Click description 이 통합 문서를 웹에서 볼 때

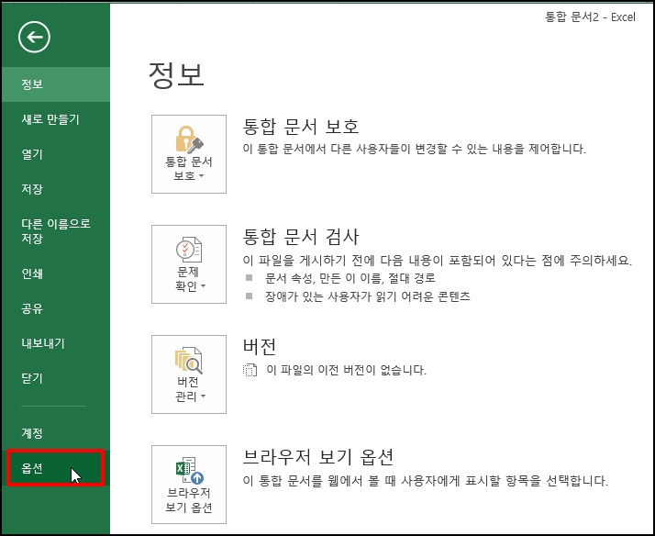(x=426, y=480)
